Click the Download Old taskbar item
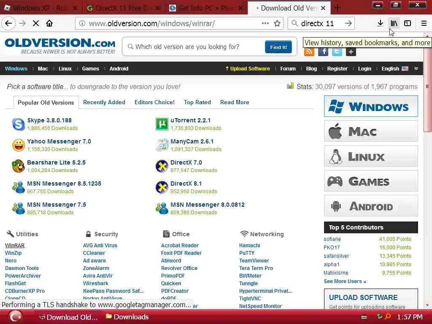The height and width of the screenshot is (324, 432). (68, 317)
